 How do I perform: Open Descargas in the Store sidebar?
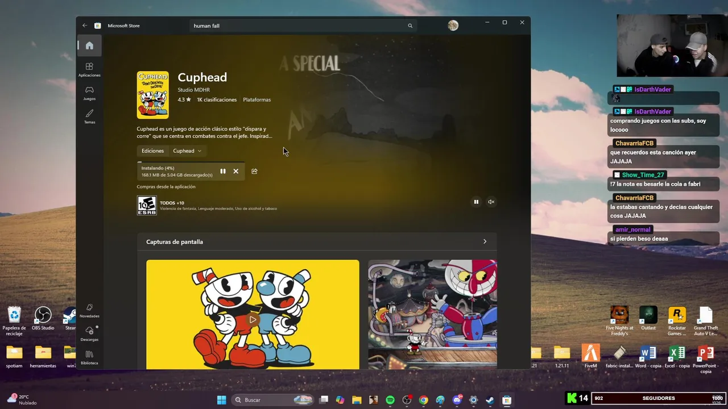pos(89,333)
